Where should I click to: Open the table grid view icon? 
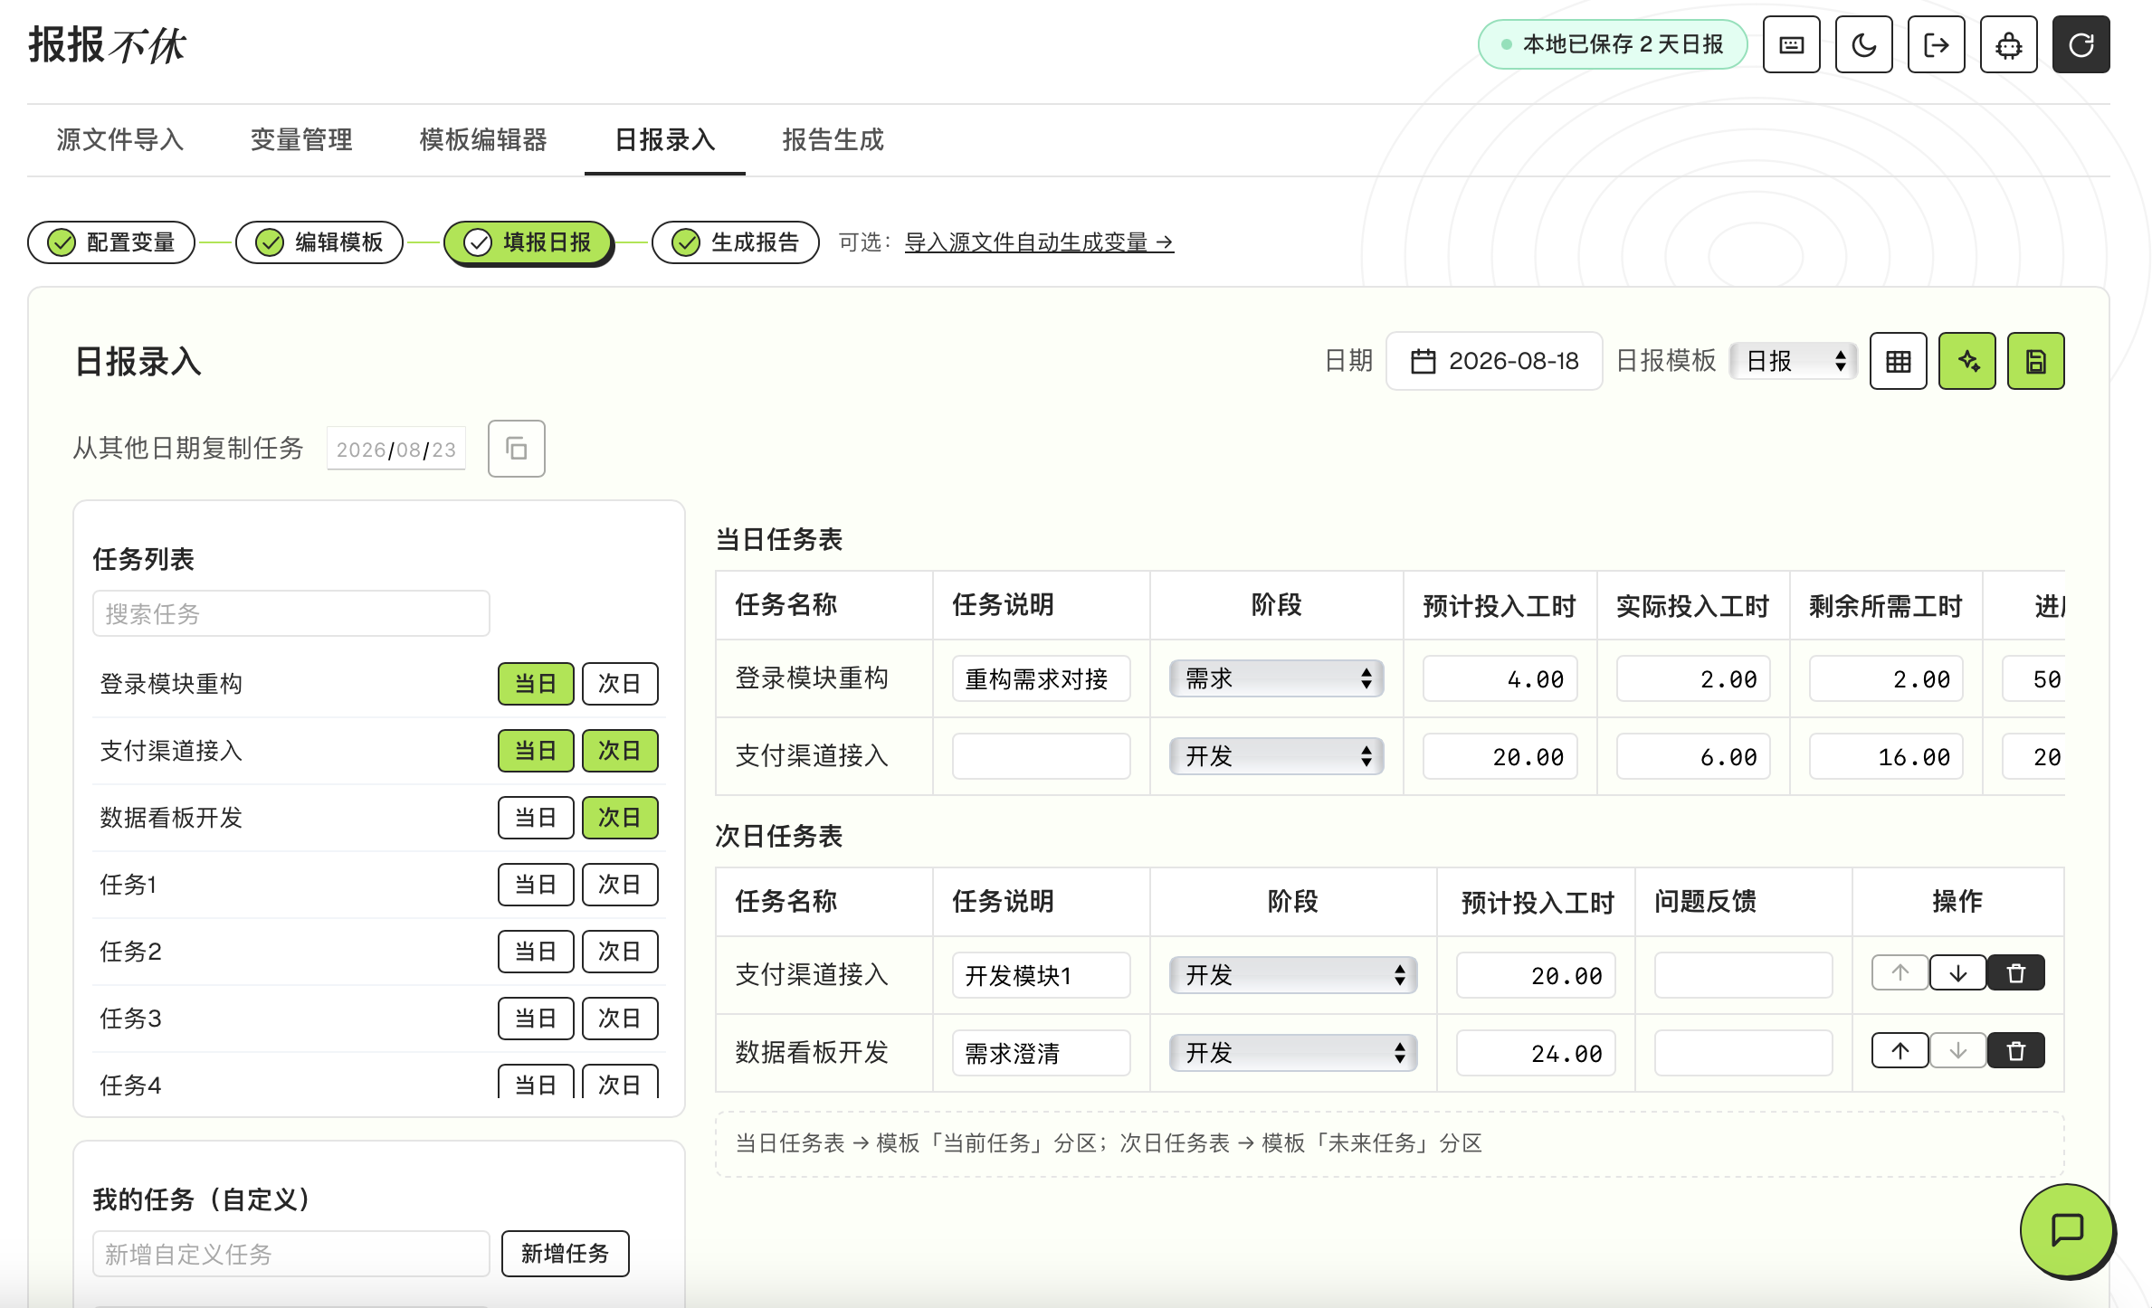(x=1898, y=361)
